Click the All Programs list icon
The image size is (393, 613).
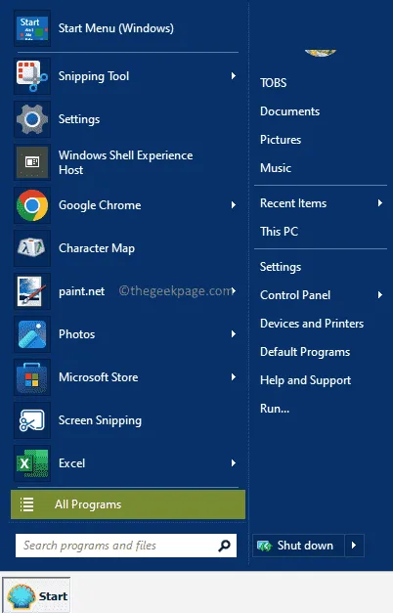click(x=27, y=504)
